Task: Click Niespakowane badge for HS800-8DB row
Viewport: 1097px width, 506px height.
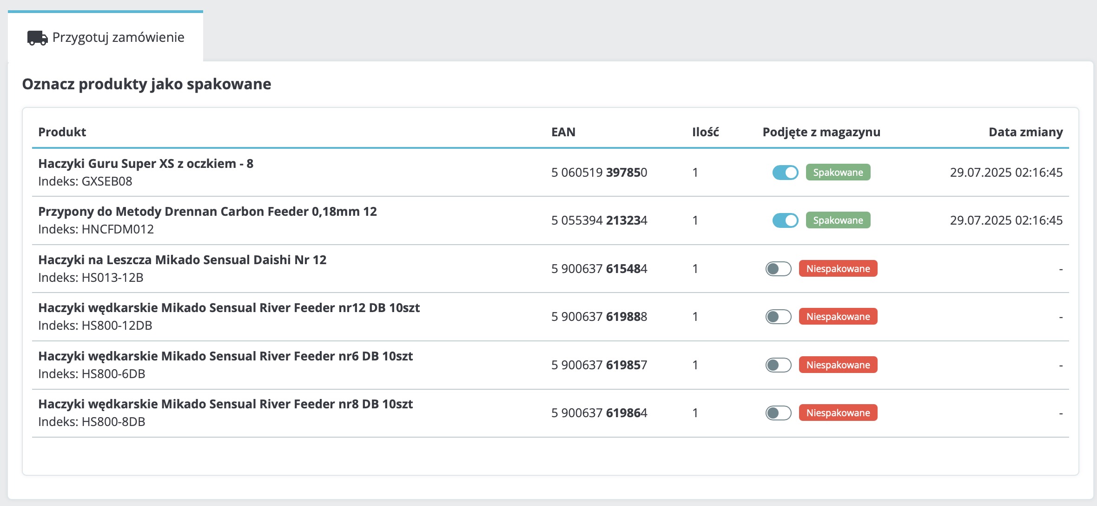Action: click(838, 413)
